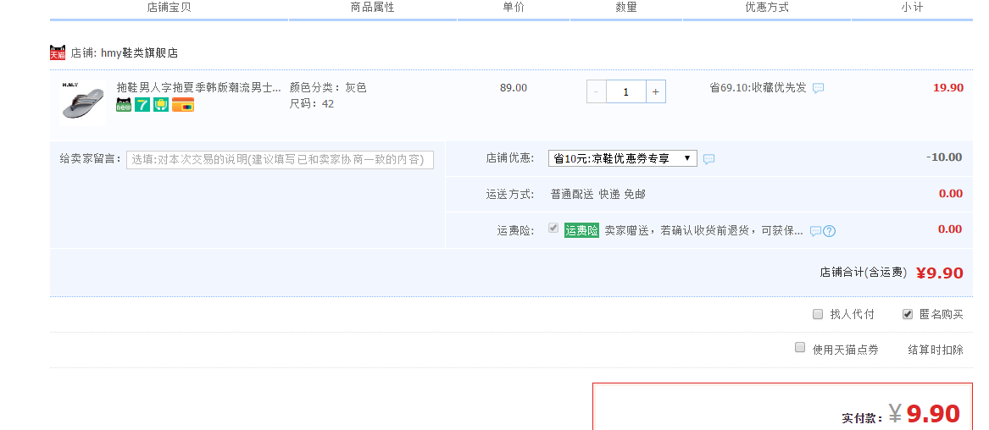Uncheck the 匿名购买 checkbox
Screen dimensions: 989x430
[907, 313]
